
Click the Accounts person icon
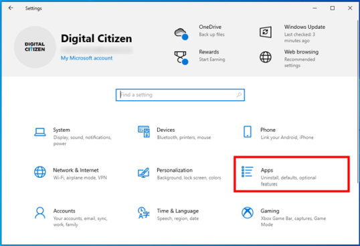40,213
